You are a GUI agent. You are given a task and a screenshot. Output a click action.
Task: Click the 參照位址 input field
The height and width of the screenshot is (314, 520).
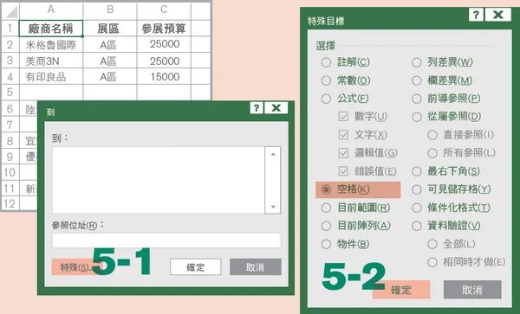(166, 240)
